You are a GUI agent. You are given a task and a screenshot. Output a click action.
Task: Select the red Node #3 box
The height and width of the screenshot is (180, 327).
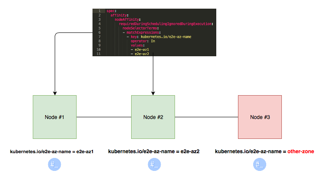coord(260,117)
